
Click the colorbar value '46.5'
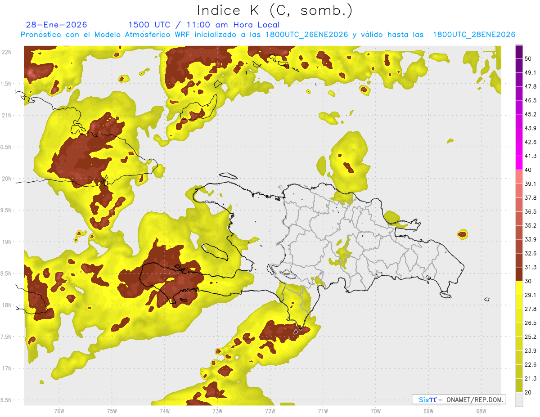point(531,100)
